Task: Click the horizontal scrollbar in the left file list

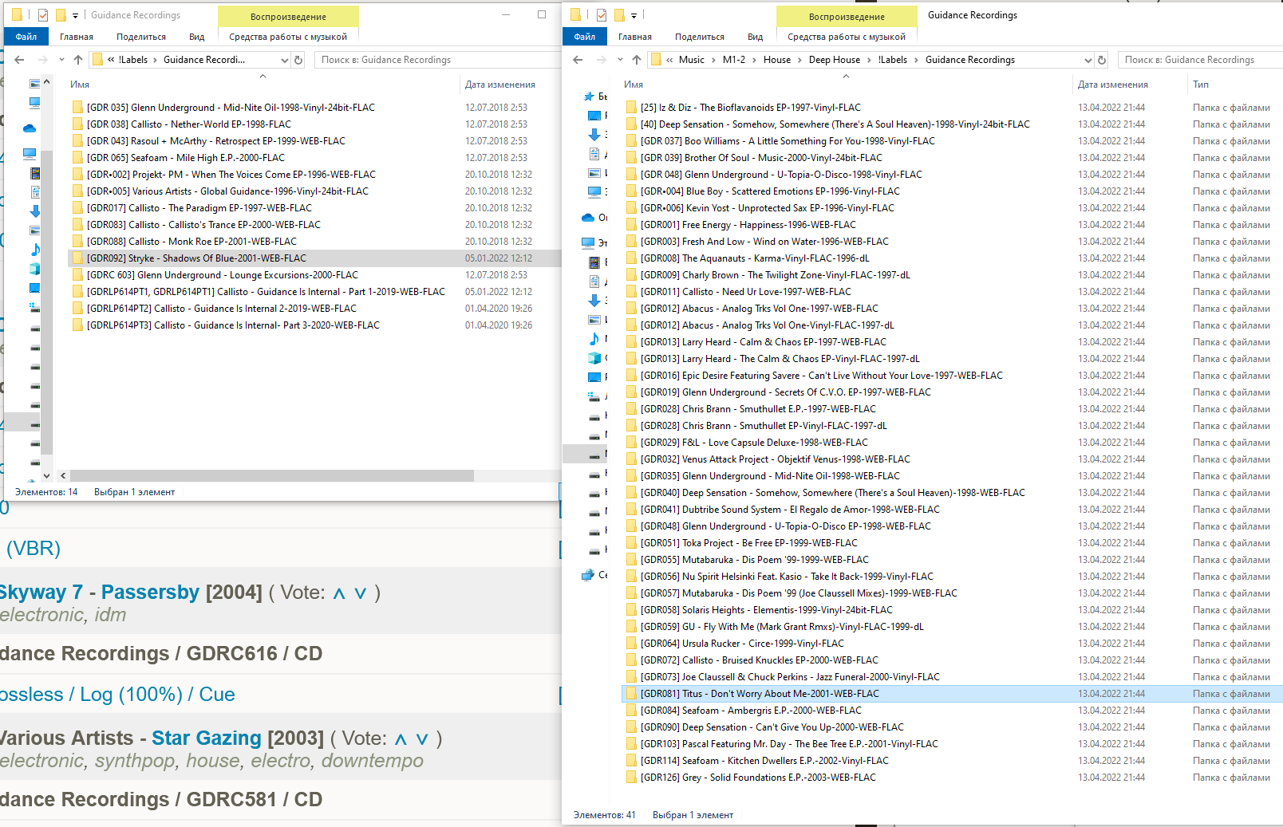Action: 263,476
